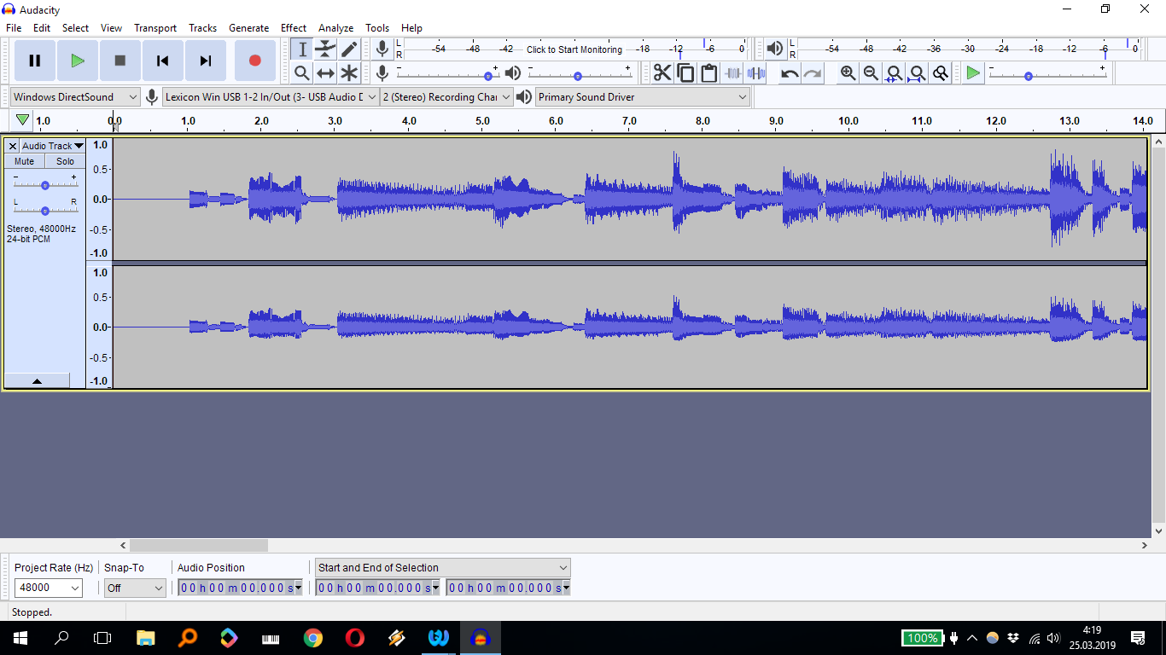This screenshot has height=655, width=1166.
Task: Expand the Project Rate 48000 dropdown
Action: pyautogui.click(x=49, y=588)
